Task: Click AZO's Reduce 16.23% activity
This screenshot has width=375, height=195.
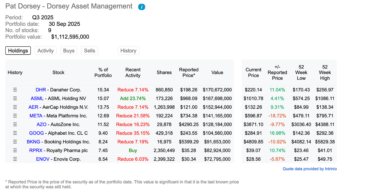Action: (133, 125)
